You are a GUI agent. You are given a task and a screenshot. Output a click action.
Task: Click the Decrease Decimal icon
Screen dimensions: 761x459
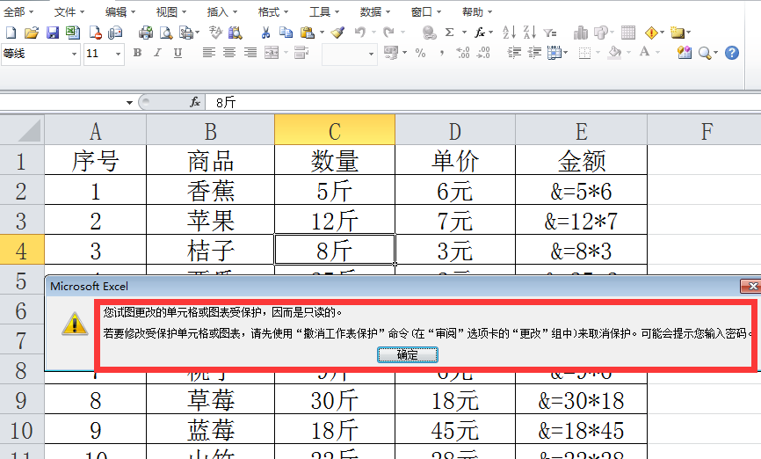point(483,53)
